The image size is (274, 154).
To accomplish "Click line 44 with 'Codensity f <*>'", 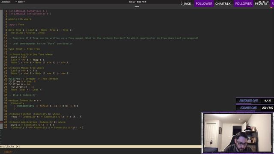I will (47, 127).
